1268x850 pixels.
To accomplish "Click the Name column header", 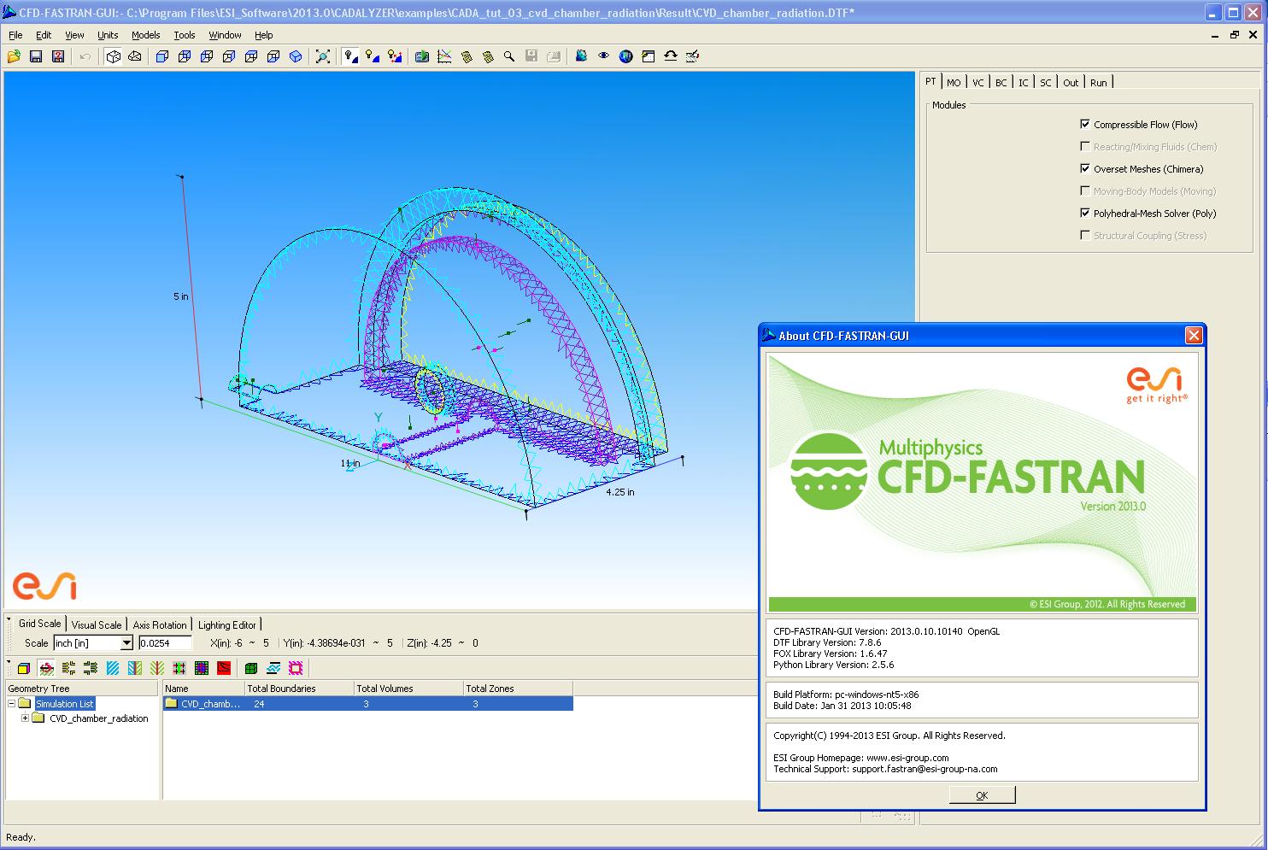I will 203,688.
